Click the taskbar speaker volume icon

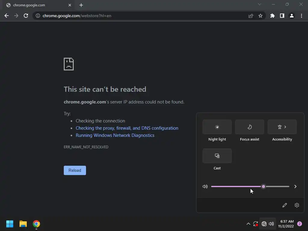(x=271, y=224)
